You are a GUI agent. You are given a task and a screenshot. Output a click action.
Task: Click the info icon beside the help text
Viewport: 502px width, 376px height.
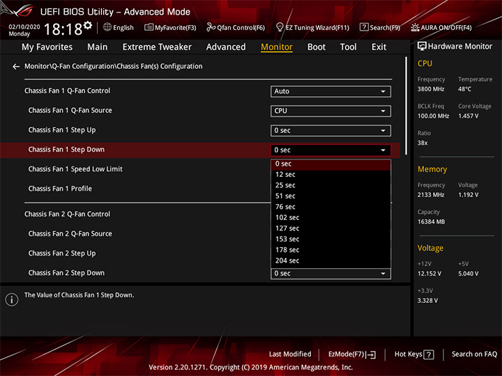coord(12,299)
